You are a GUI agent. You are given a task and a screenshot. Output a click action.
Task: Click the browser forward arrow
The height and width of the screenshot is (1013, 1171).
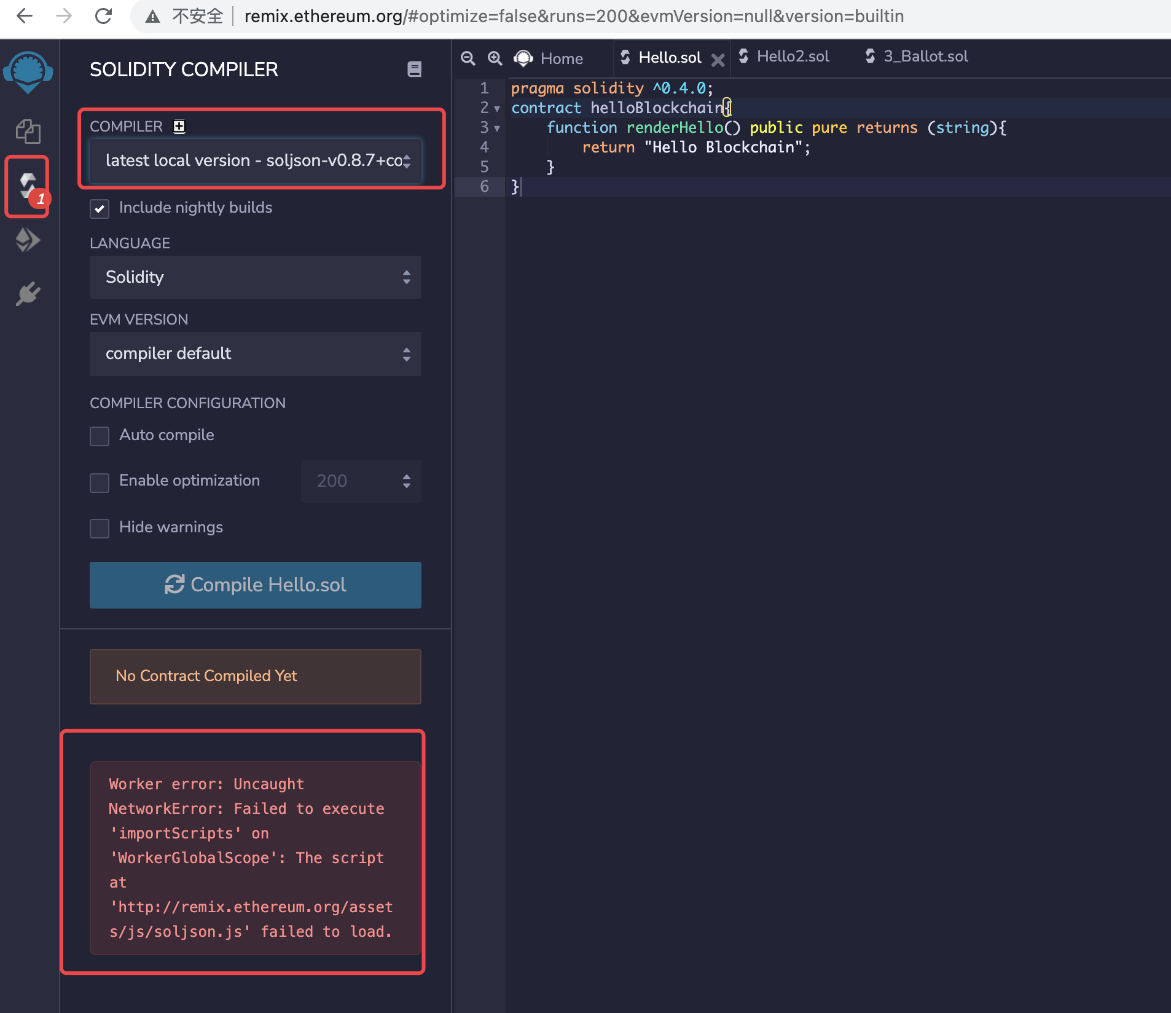64,16
